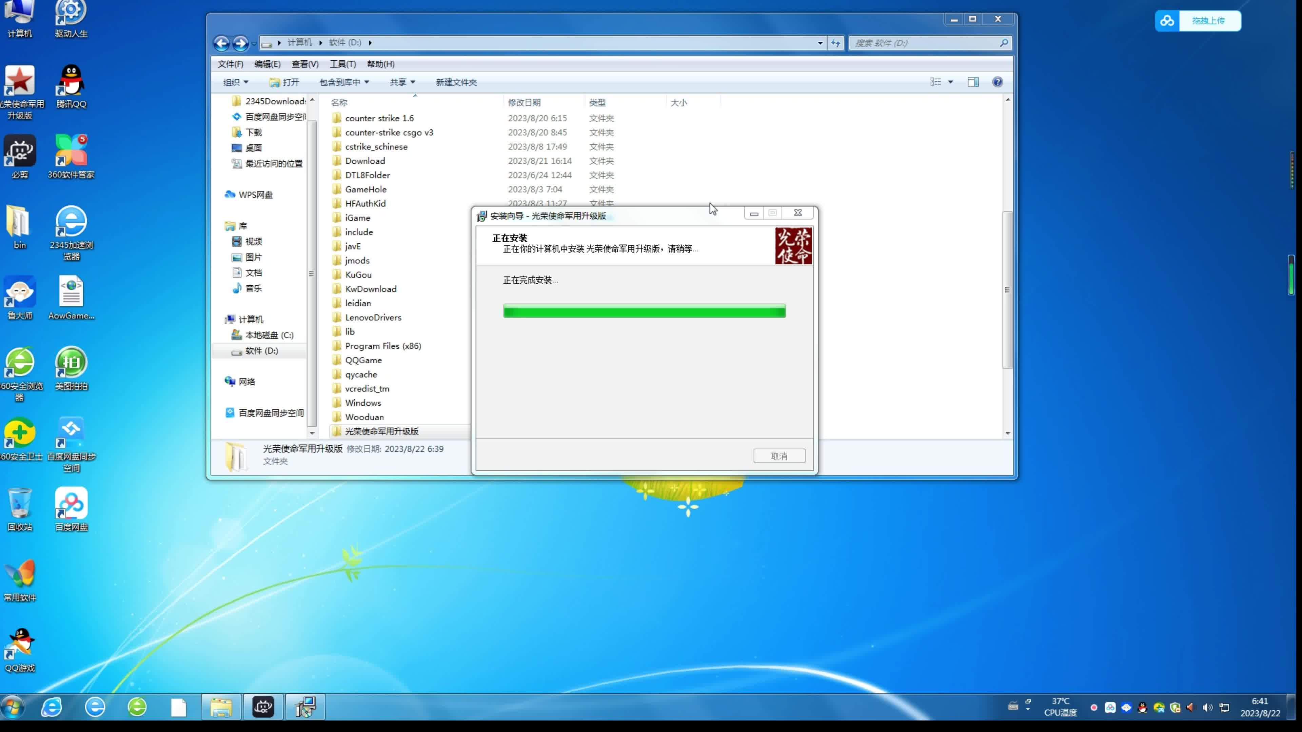Open the Windows Start button
The image size is (1302, 732).
coord(13,707)
